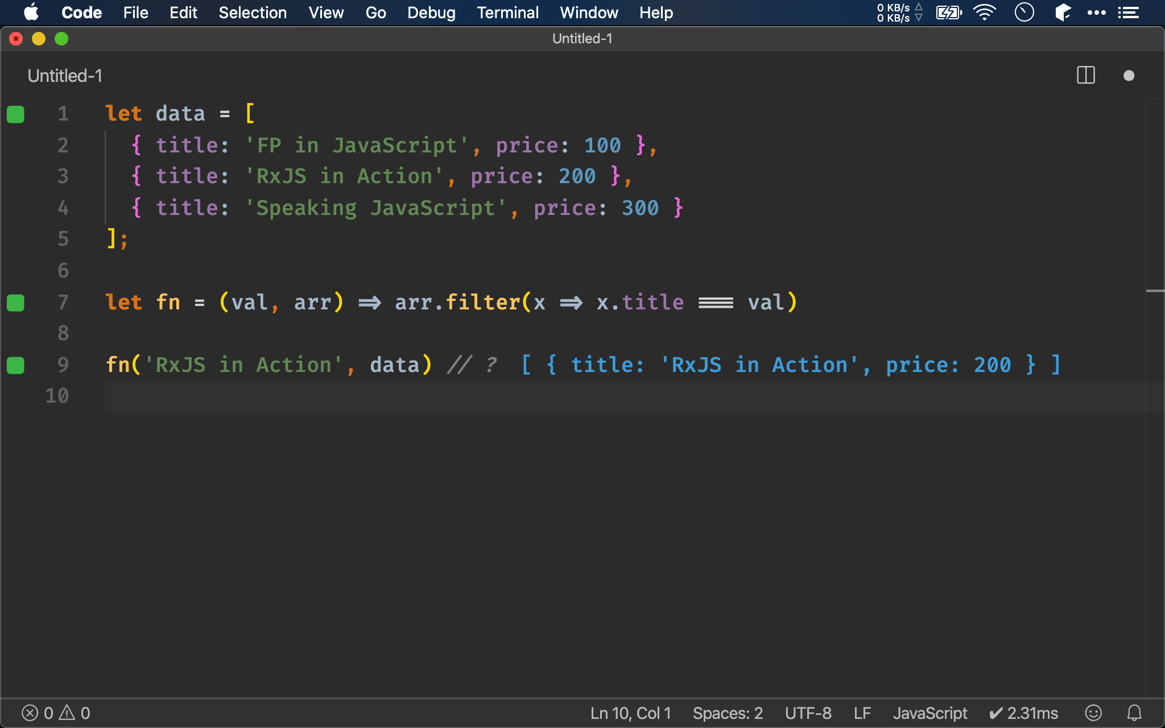1165x728 pixels.
Task: Open the Window menu
Action: pos(589,13)
